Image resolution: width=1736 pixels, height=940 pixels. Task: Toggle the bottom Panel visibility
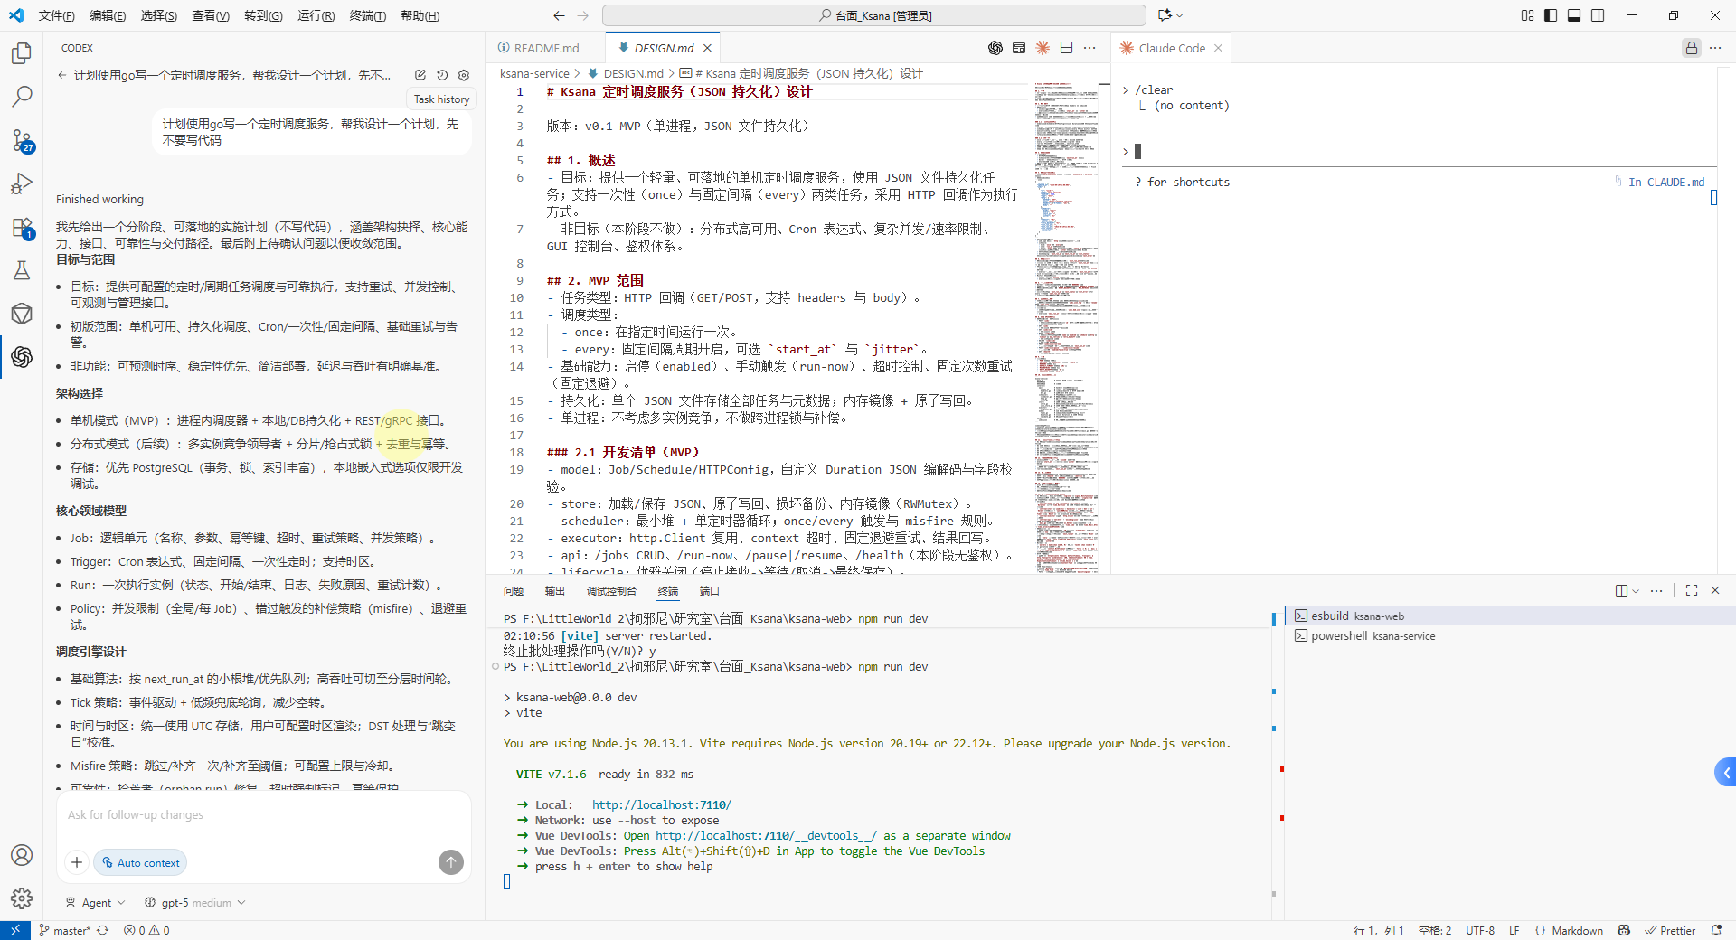coord(1574,15)
